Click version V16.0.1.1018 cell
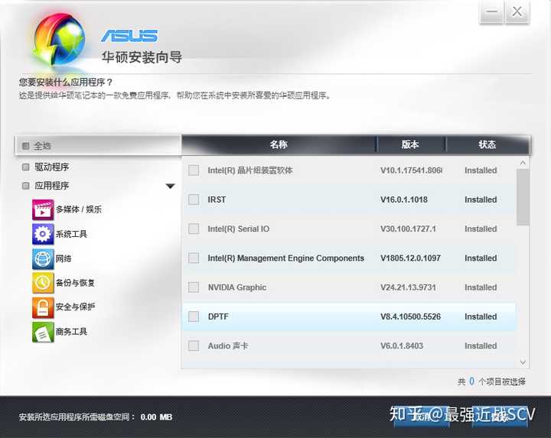The image size is (551, 438). tap(404, 200)
